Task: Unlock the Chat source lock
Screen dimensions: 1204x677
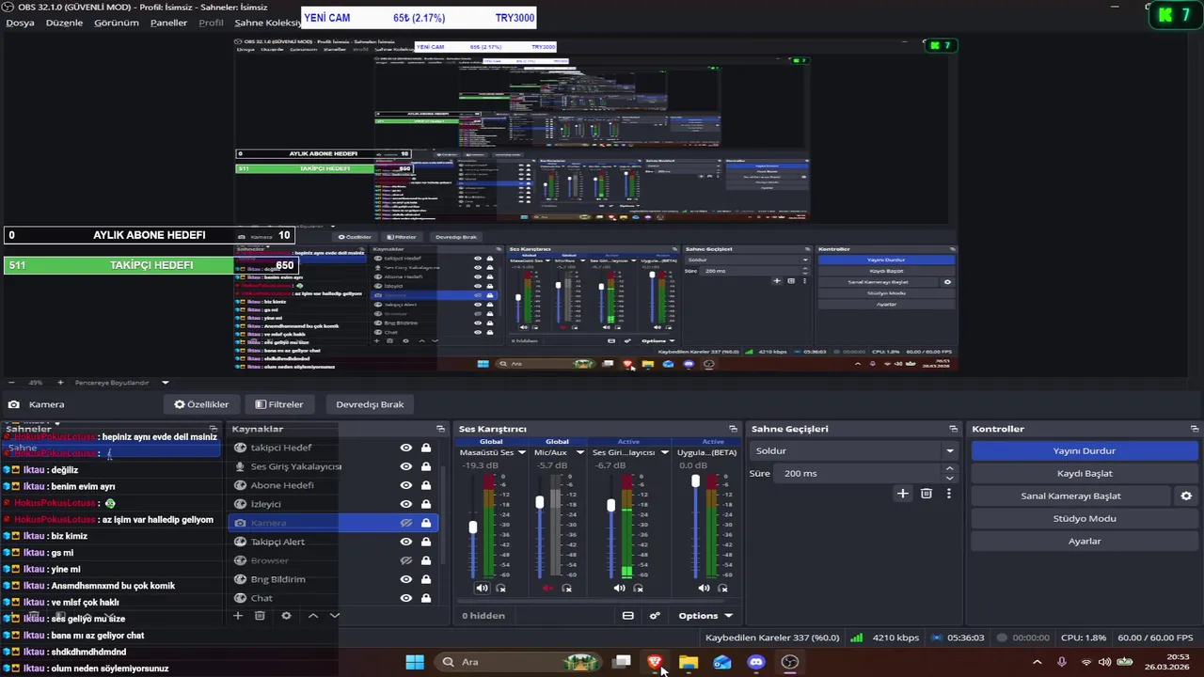Action: coord(426,598)
